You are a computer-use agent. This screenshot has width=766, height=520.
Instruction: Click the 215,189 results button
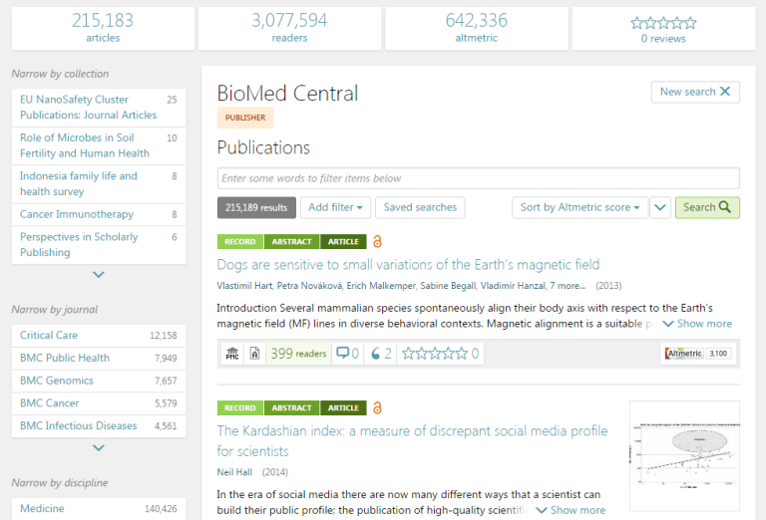click(x=256, y=207)
